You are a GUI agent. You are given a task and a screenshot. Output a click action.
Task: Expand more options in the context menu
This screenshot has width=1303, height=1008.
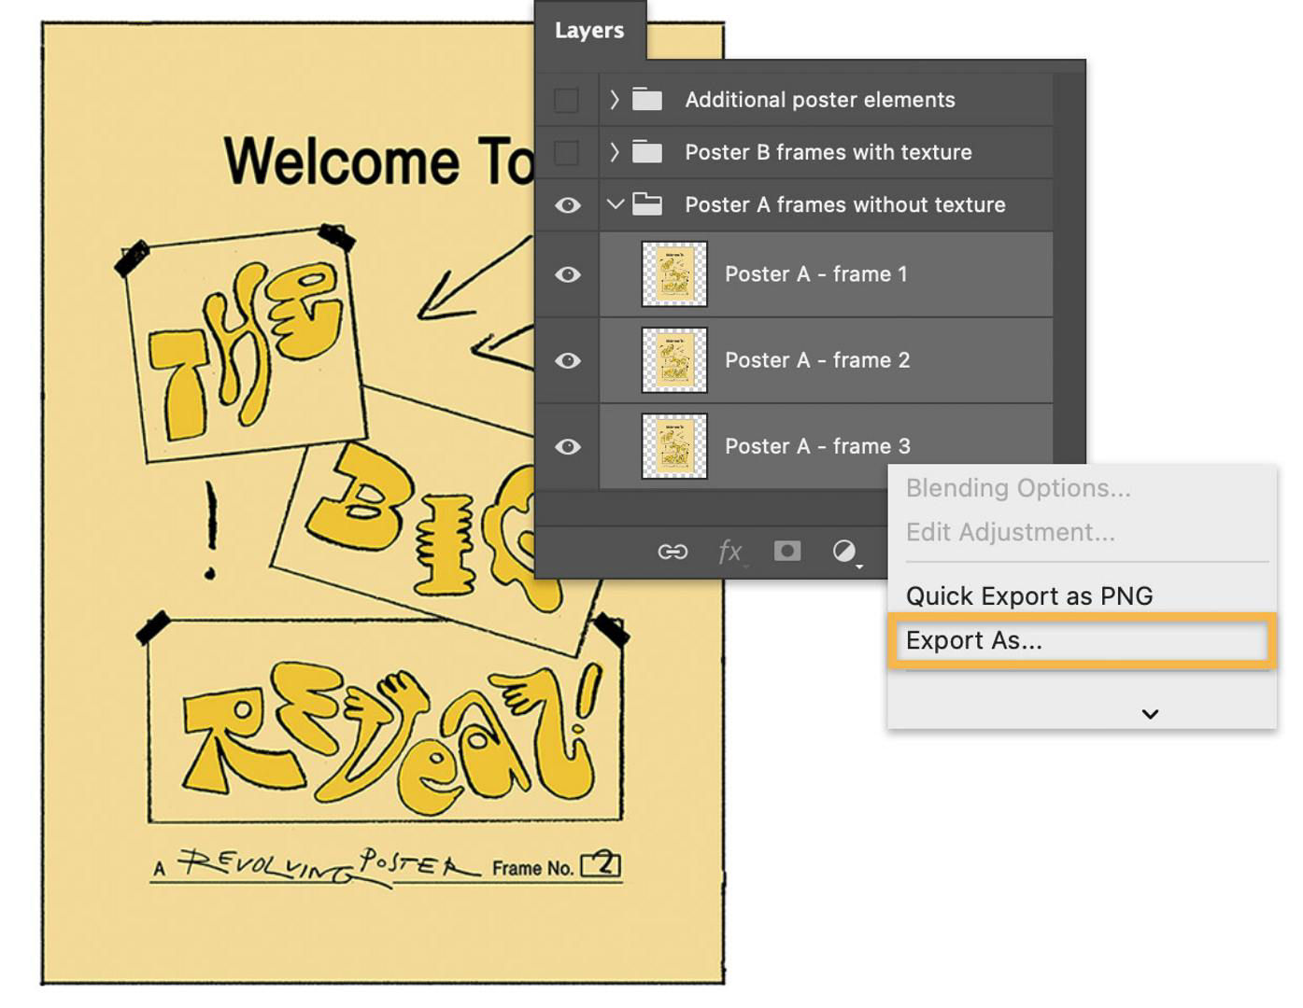(x=1150, y=713)
